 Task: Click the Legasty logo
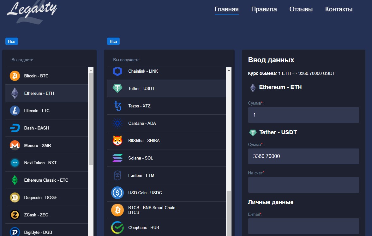coord(32,12)
